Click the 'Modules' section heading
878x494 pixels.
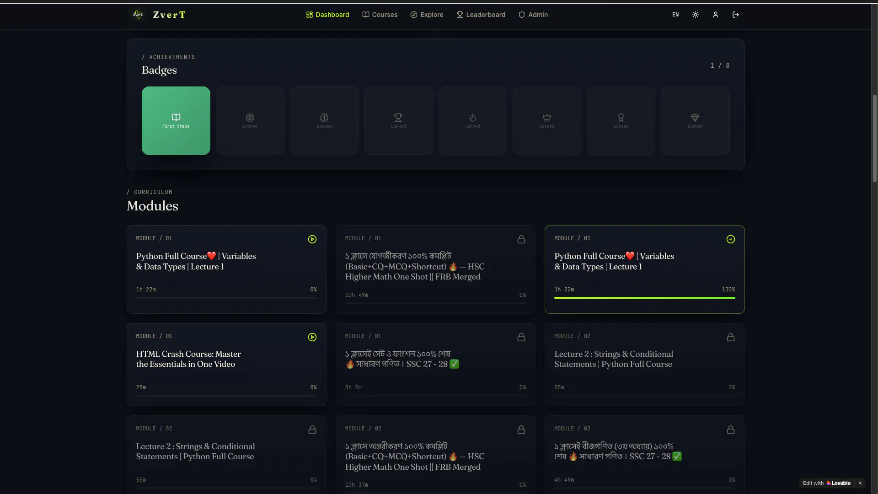click(x=152, y=206)
